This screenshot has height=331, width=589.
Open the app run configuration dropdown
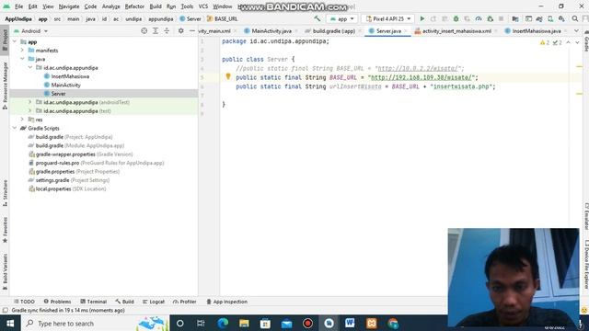click(341, 18)
